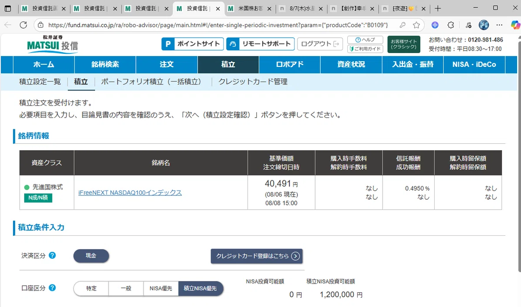Add this page to favorites star icon
This screenshot has width=521, height=307.
point(416,25)
